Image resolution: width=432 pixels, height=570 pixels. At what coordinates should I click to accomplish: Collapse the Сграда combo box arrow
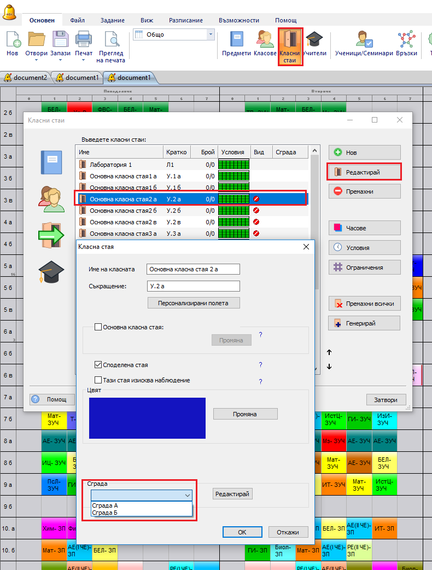pos(188,495)
